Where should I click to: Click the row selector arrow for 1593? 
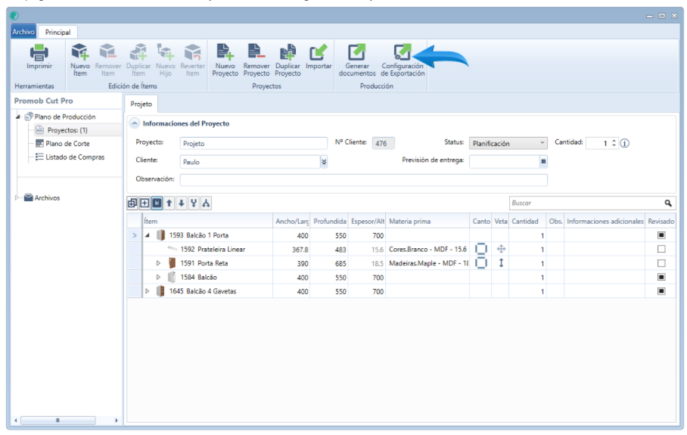tap(135, 235)
